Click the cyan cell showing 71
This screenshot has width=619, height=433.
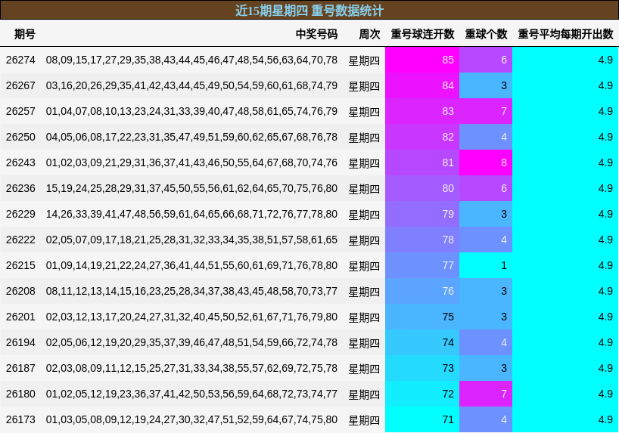coord(422,419)
